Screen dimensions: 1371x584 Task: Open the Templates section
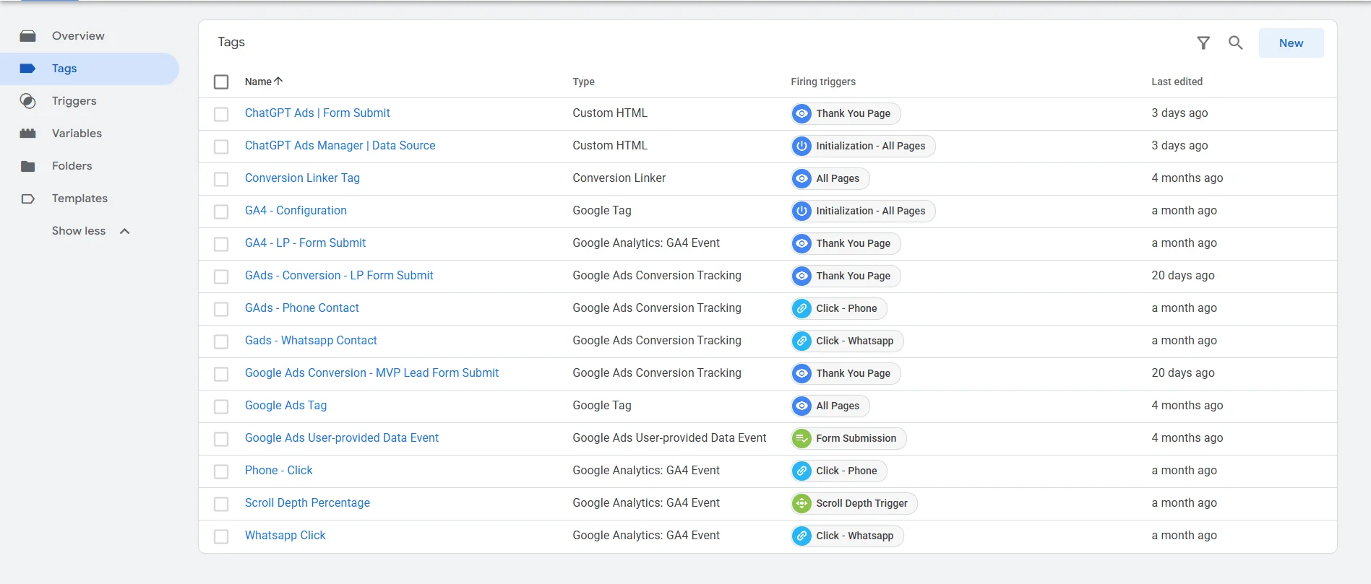(x=79, y=199)
